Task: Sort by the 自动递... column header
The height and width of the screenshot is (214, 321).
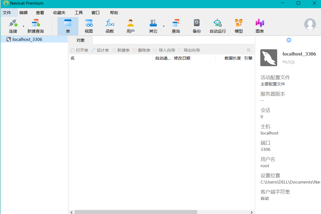Action: (163, 58)
